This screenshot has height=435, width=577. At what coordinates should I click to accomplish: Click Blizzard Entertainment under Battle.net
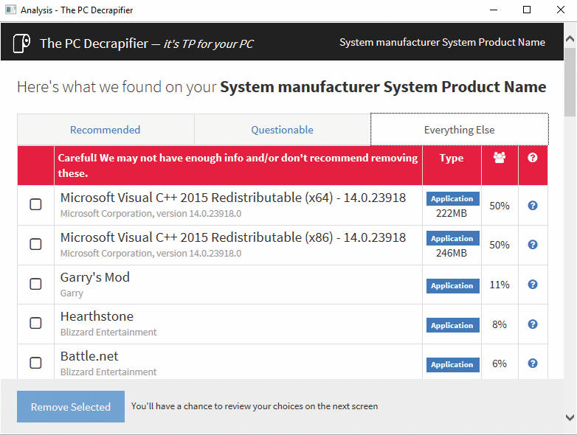pos(108,372)
